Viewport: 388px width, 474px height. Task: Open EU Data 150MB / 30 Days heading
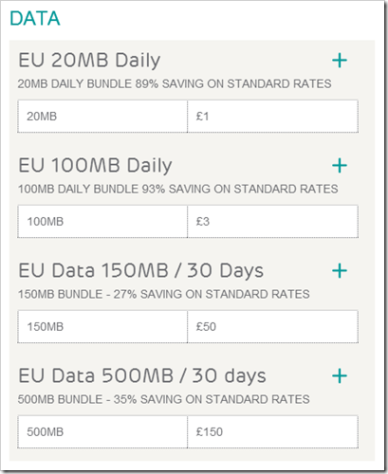click(141, 271)
